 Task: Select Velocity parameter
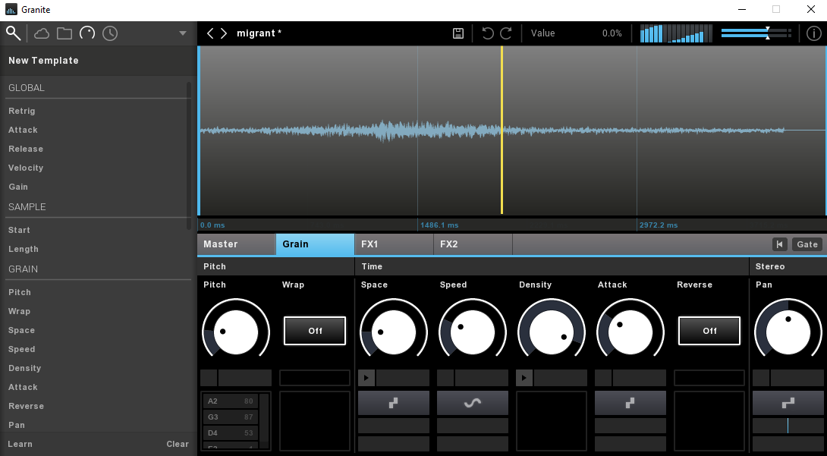click(x=26, y=168)
